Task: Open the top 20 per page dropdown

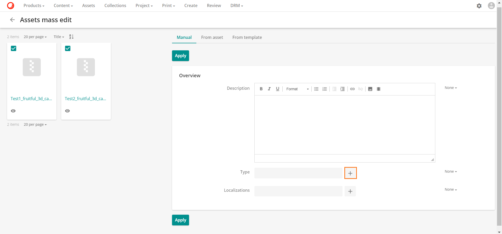Action: point(35,37)
